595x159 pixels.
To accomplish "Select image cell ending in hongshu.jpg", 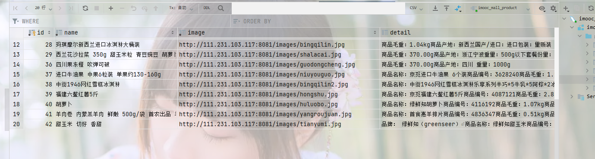I will 279,94.
